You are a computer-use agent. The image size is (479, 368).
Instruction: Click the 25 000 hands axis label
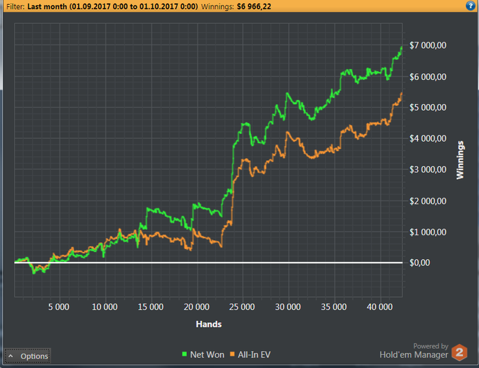(x=242, y=307)
